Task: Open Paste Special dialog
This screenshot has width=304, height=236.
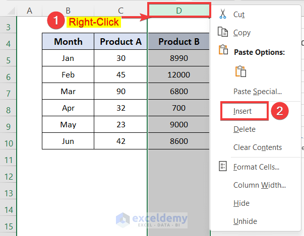Action: pyautogui.click(x=257, y=92)
